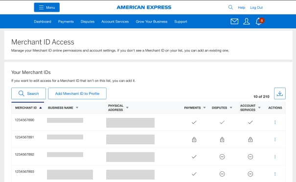This screenshot has height=182, width=296.
Task: Click Account Services checkmark for merchant 1234567890
Action: (250, 122)
